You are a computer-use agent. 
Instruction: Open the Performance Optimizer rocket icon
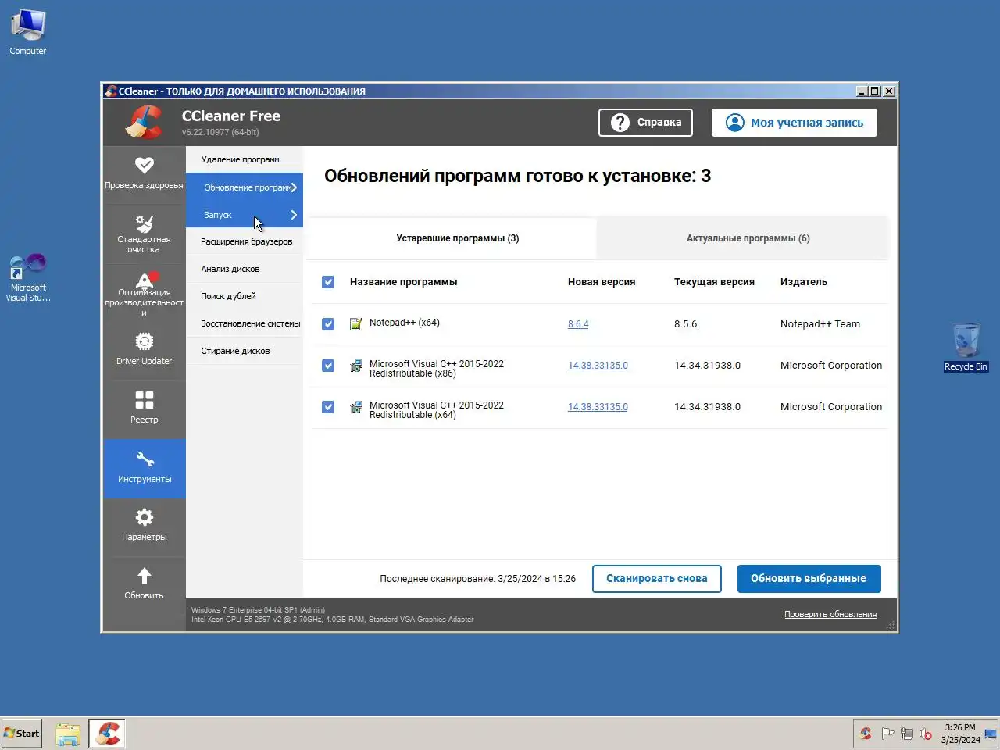(146, 280)
